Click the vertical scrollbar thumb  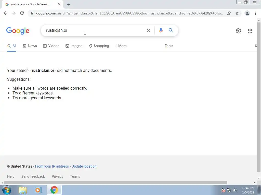coord(259,97)
